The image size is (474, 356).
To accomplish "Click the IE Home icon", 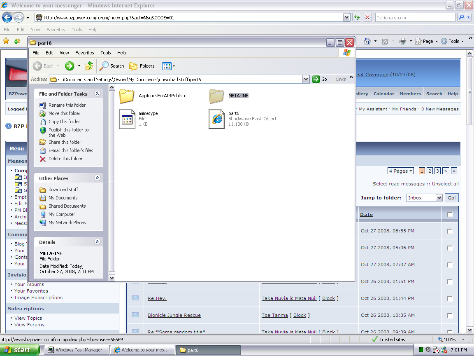I will (367, 41).
